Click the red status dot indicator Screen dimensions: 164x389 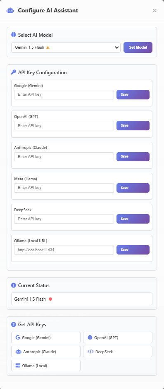pyautogui.click(x=50, y=299)
